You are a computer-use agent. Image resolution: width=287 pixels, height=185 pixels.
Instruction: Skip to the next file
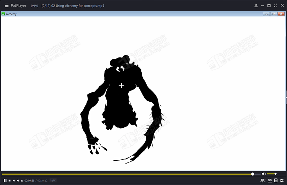[x=18, y=180]
